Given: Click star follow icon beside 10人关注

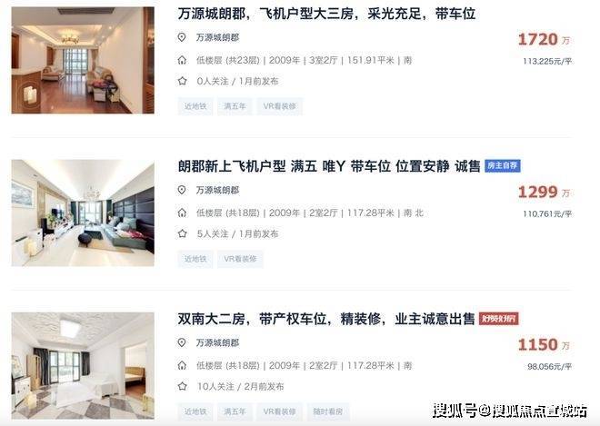Looking at the screenshot, I should (182, 386).
